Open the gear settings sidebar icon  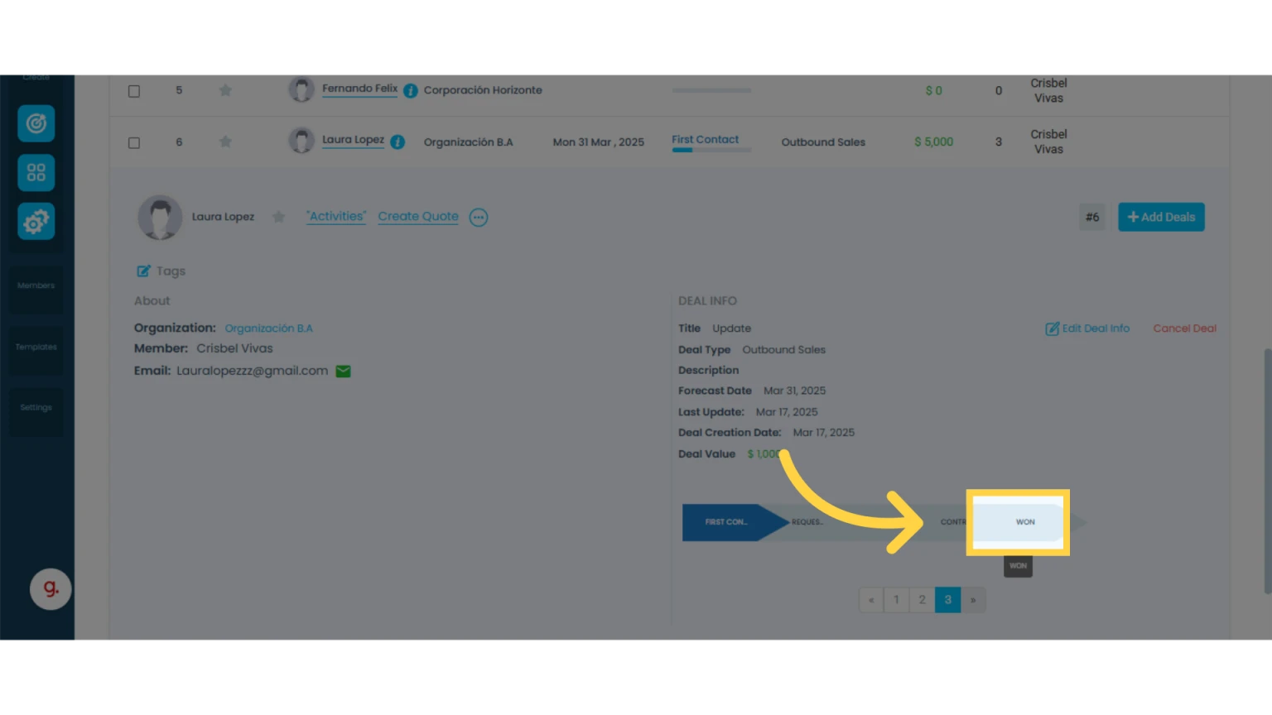coord(36,221)
